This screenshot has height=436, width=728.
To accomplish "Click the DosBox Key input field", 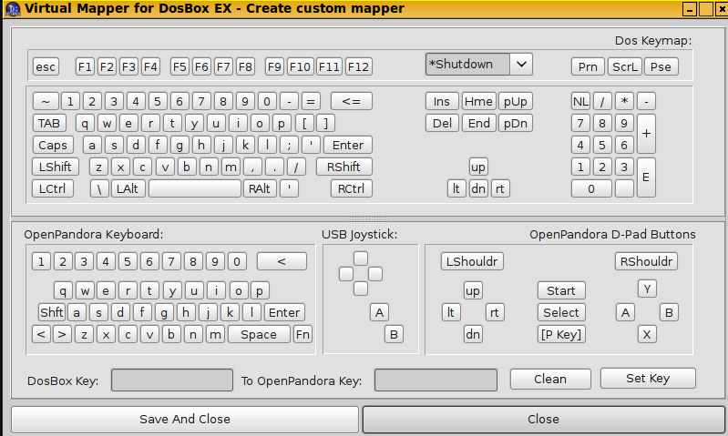I will tap(172, 380).
